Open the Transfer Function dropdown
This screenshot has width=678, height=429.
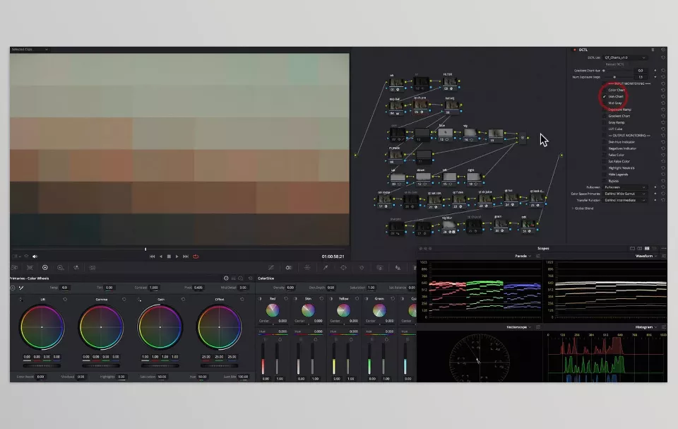[625, 201]
